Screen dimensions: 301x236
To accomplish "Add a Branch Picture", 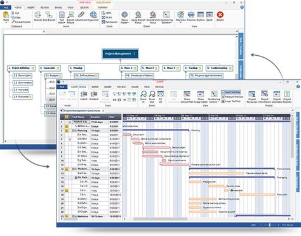I will [70, 17].
